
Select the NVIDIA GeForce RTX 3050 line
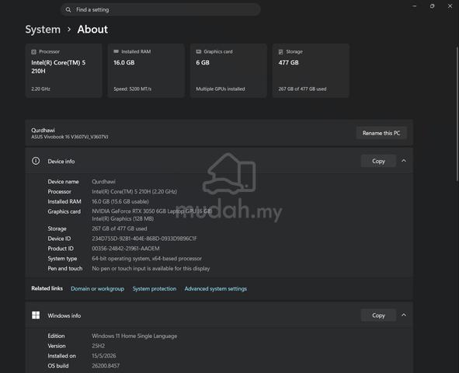click(152, 211)
